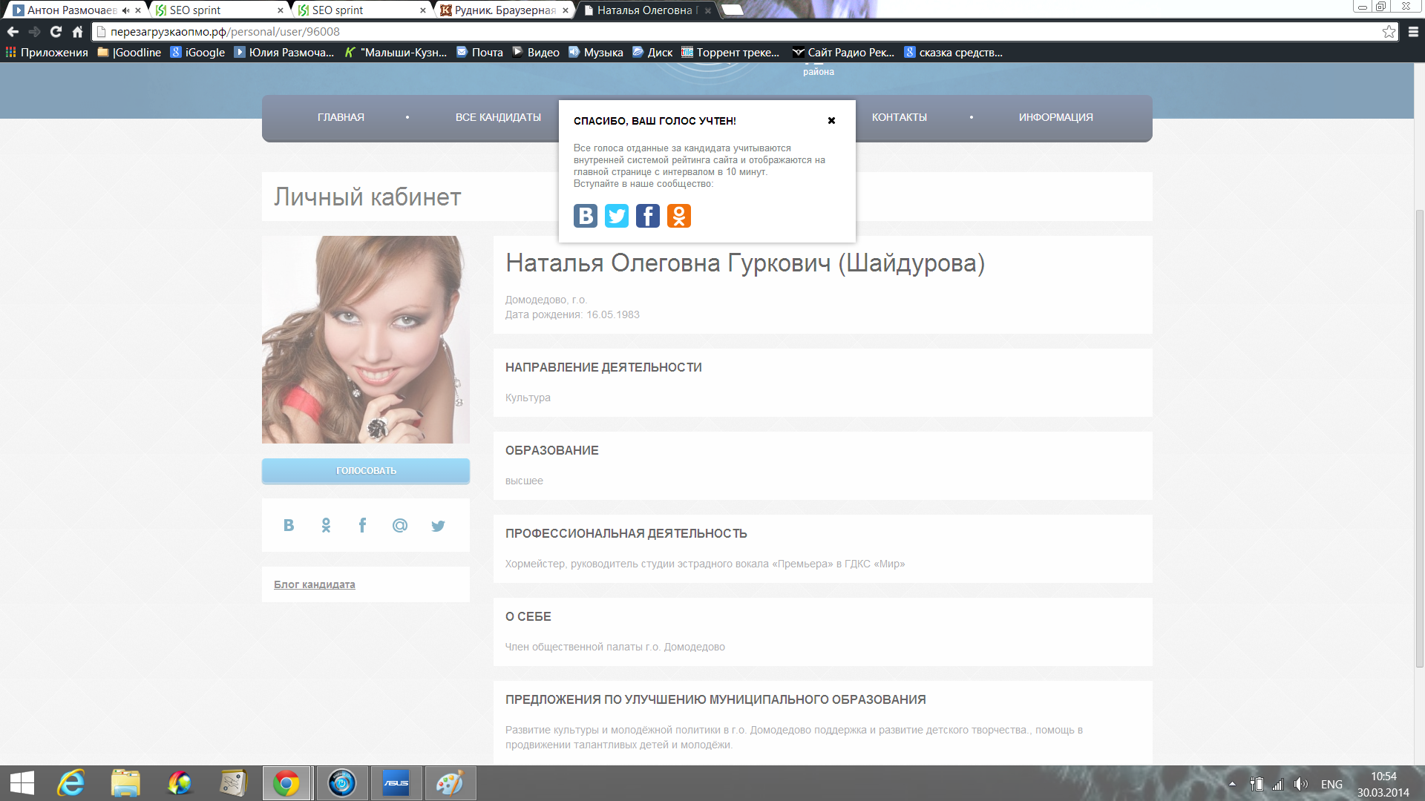
Task: Share via Mail.ru @ icon
Action: click(399, 525)
